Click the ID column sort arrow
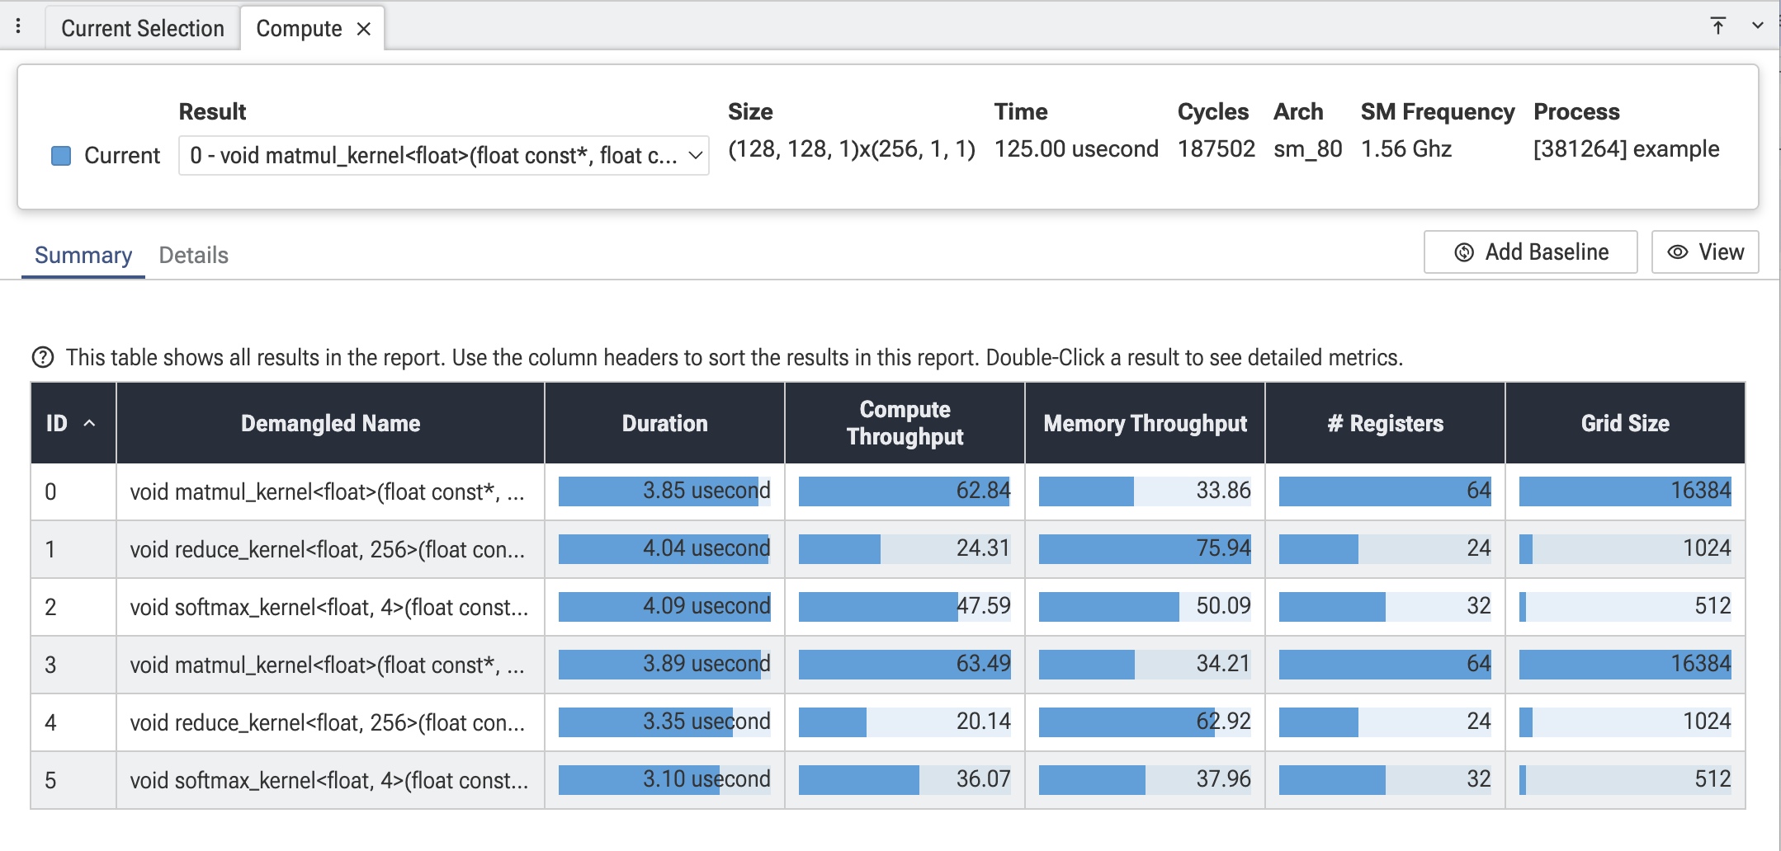Viewport: 1781px width, 851px height. coord(90,423)
